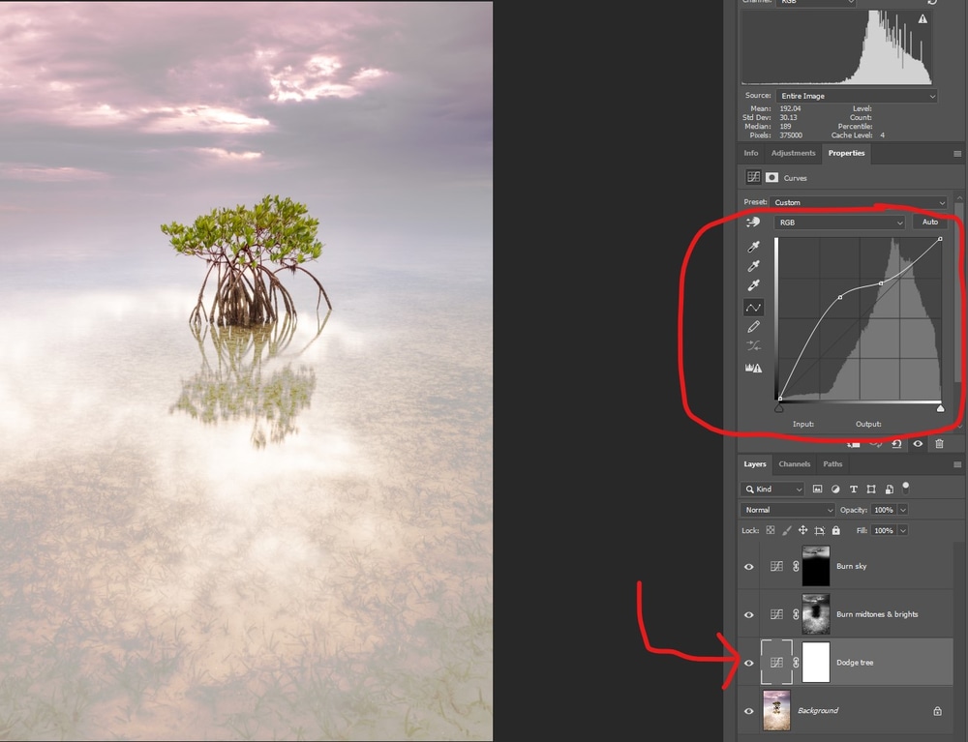This screenshot has width=968, height=742.
Task: Click mask link on Burn sky layer
Action: point(796,566)
